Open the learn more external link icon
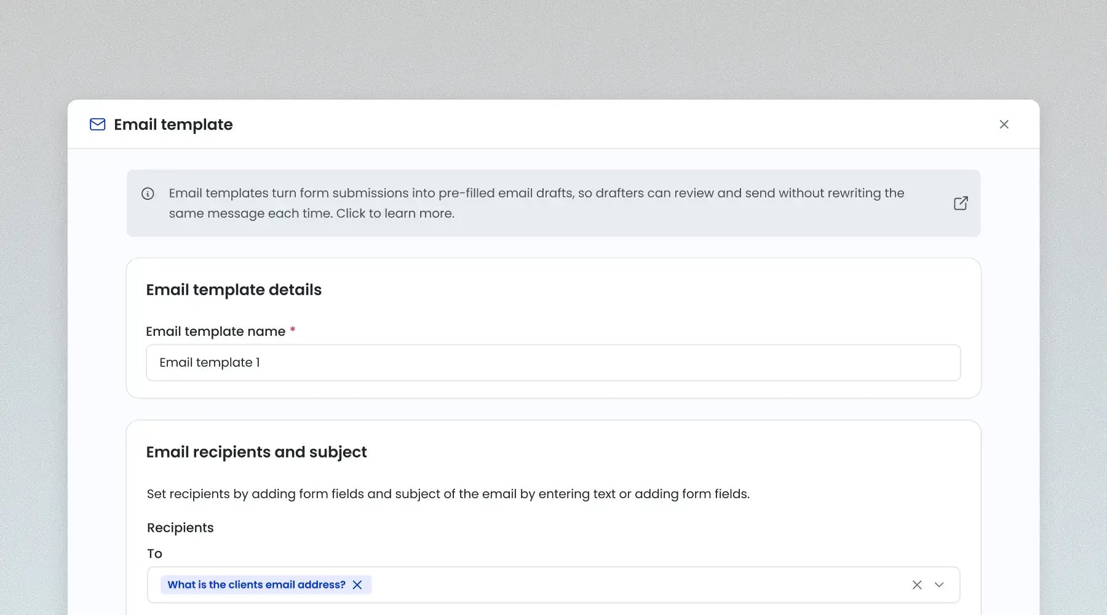The width and height of the screenshot is (1107, 615). pos(961,203)
